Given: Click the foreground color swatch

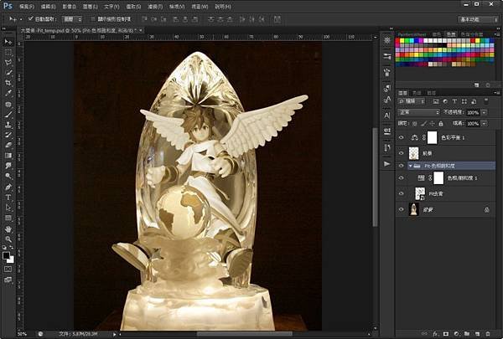Looking at the screenshot, I should click(6, 255).
